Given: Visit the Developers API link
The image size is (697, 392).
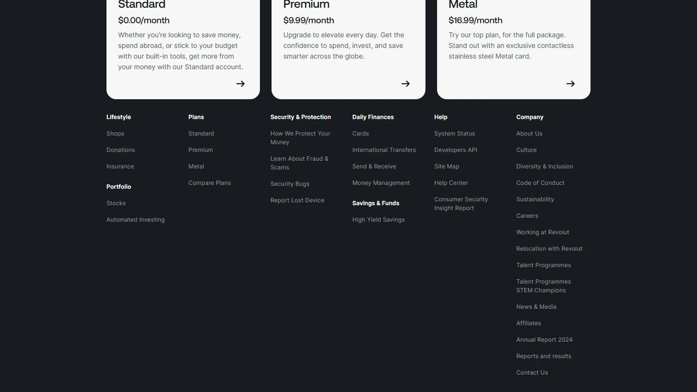Looking at the screenshot, I should pos(455,150).
